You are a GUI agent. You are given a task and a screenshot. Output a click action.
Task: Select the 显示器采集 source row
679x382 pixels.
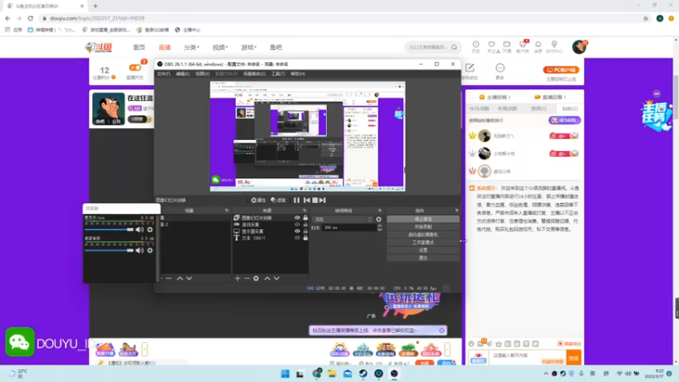(271, 231)
